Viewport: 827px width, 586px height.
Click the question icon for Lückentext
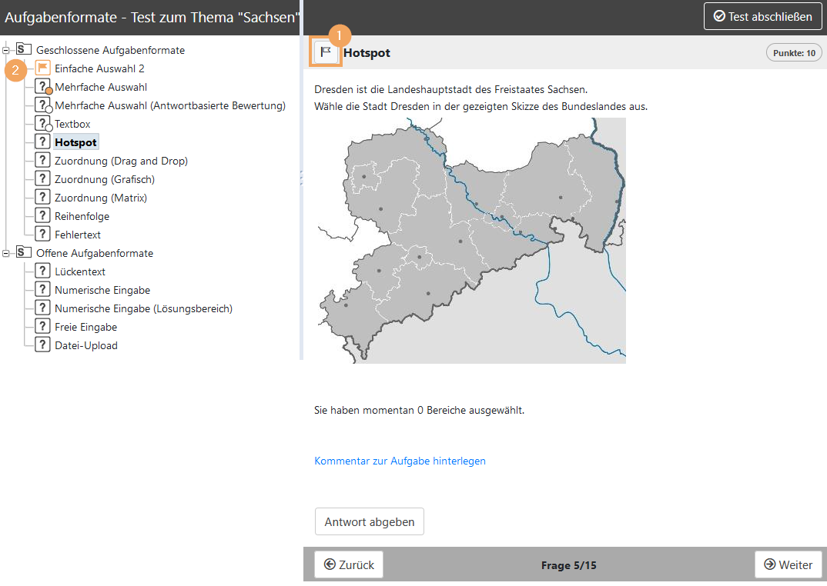[x=43, y=271]
